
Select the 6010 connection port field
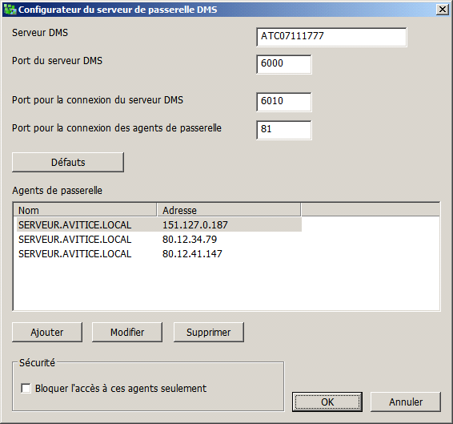tap(283, 102)
